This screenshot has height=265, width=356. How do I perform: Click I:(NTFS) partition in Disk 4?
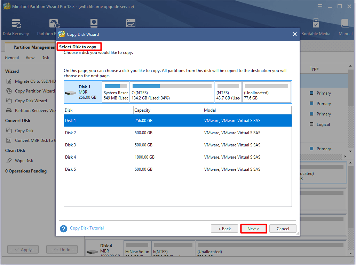[173, 249]
